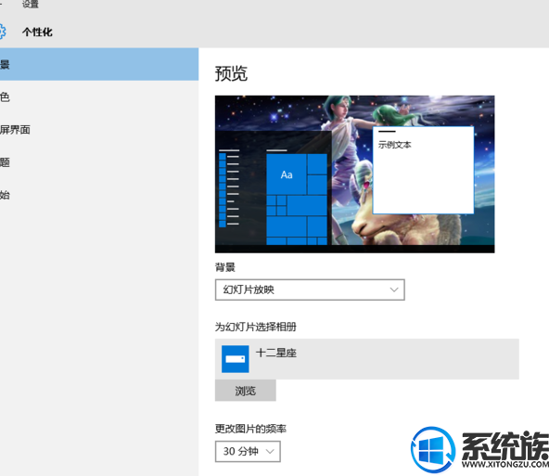The image size is (549, 476).
Task: Click the 背景 label above the dropdown
Action: click(x=225, y=267)
